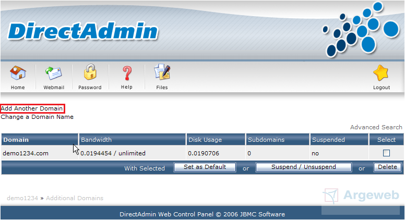Click the Select column header
This screenshot has width=405, height=220.
[386, 140]
